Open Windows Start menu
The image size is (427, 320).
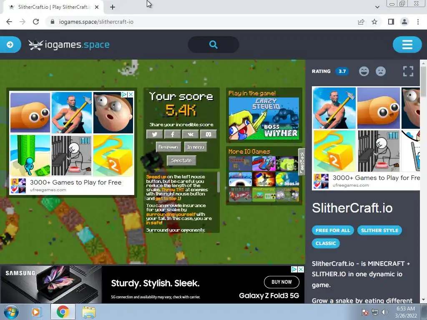pyautogui.click(x=11, y=312)
